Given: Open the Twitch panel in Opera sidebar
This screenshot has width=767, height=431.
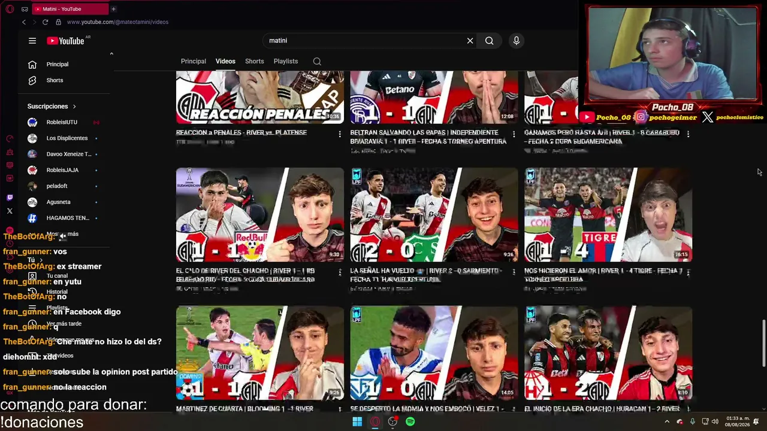Looking at the screenshot, I should (10, 198).
